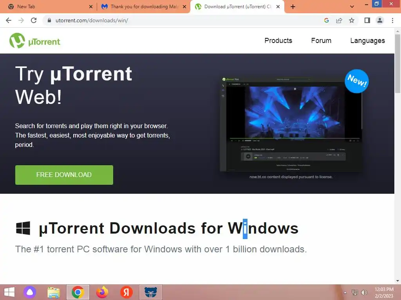The width and height of the screenshot is (401, 300).
Task: Close the µTorrent download tab
Action: coord(278,7)
